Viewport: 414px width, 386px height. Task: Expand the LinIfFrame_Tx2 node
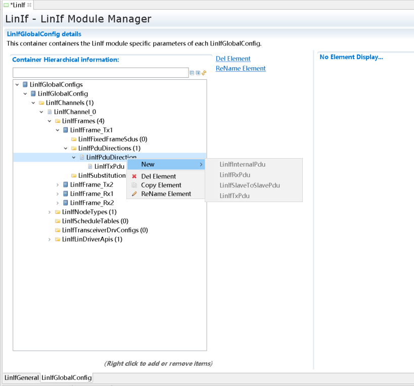click(x=58, y=184)
